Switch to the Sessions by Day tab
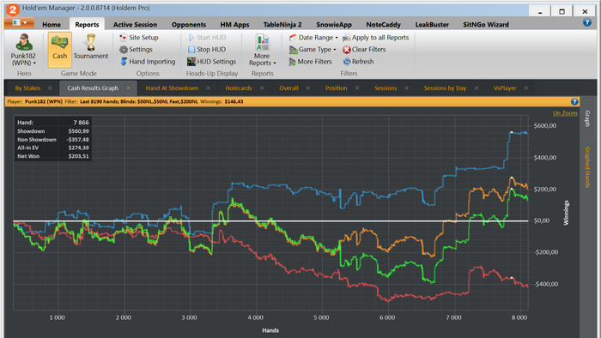Viewport: 601px width, 338px height. [445, 88]
